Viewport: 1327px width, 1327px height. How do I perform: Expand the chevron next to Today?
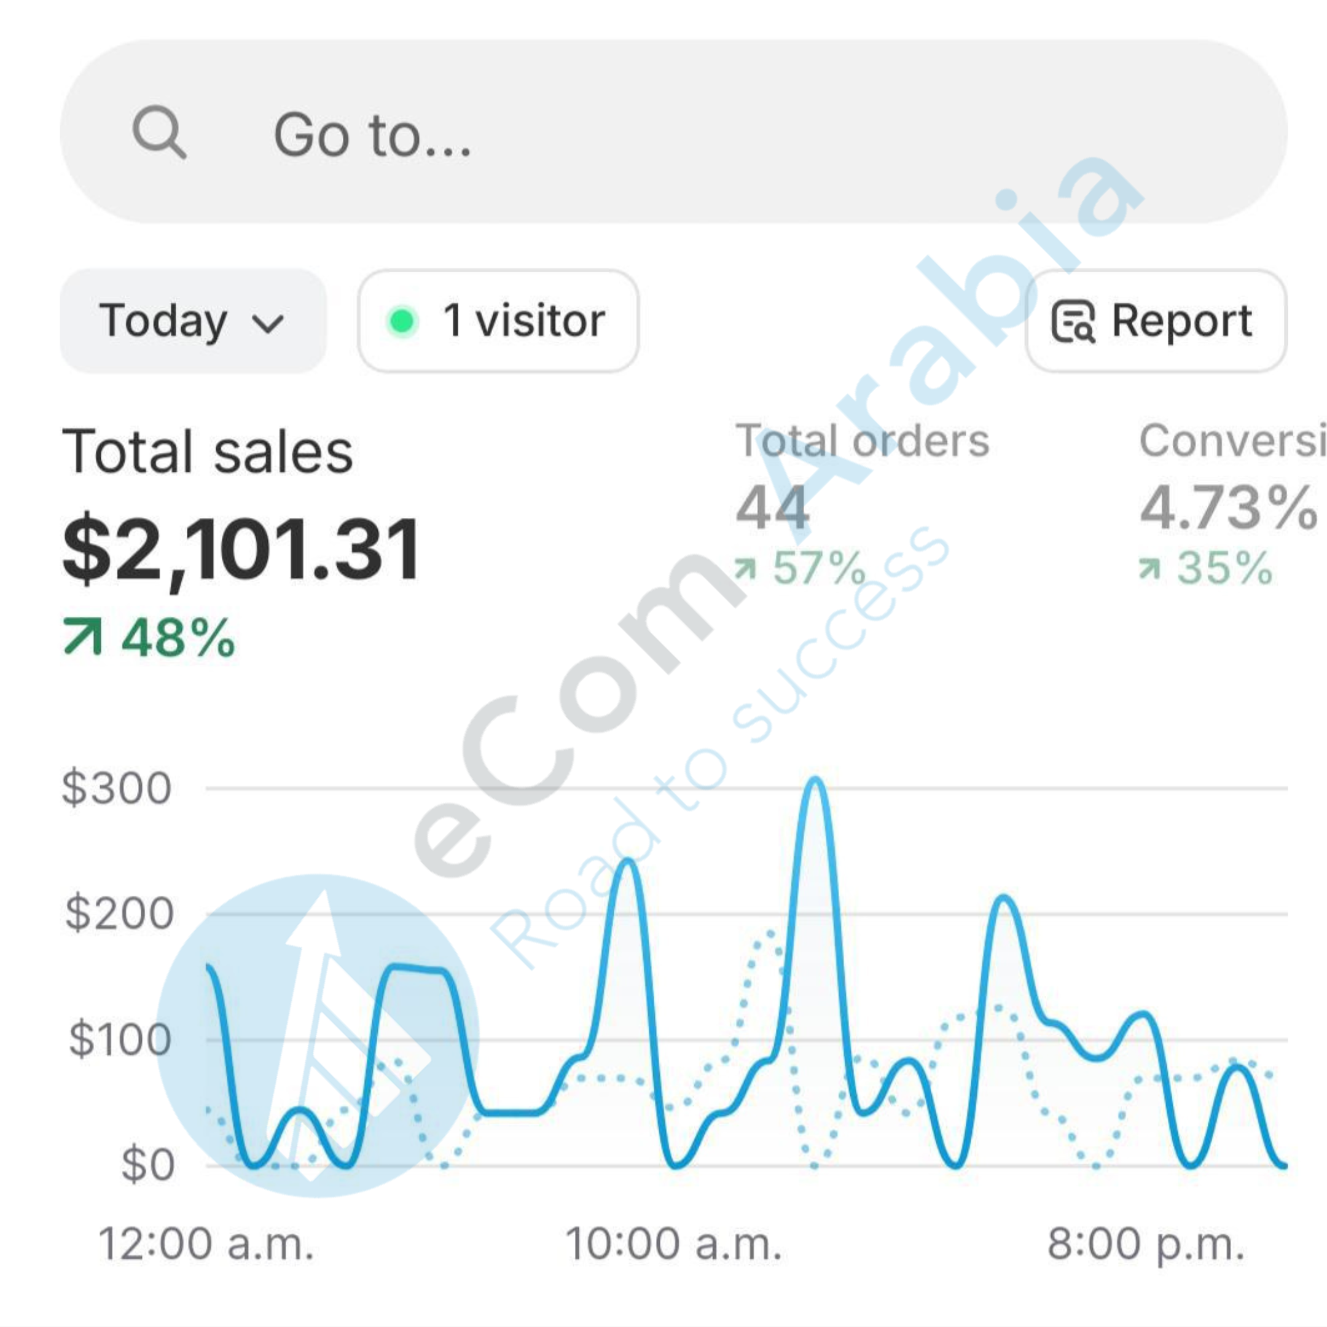pos(268,323)
